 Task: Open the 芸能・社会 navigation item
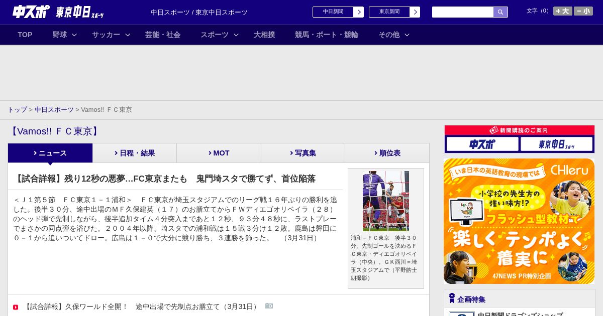(163, 35)
